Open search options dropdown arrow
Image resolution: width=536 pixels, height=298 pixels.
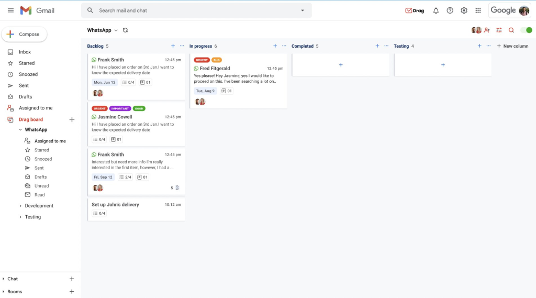303,10
